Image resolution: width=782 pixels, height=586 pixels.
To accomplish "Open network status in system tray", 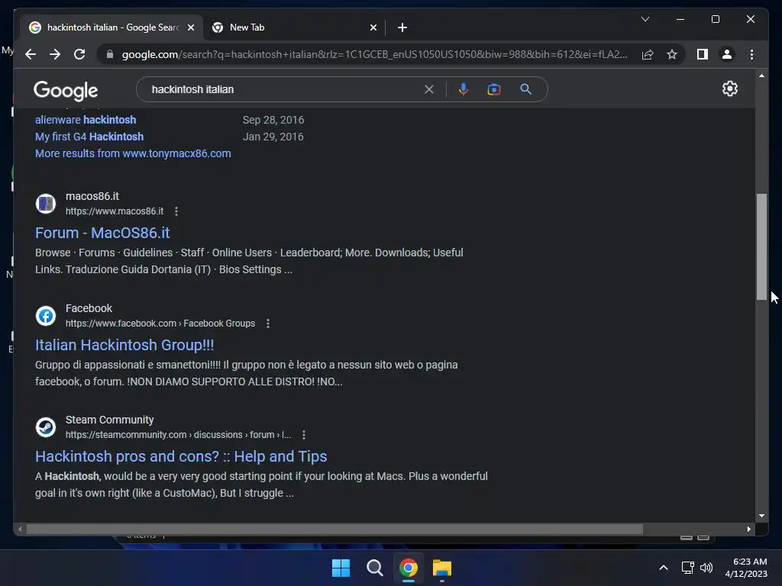I will 688,568.
